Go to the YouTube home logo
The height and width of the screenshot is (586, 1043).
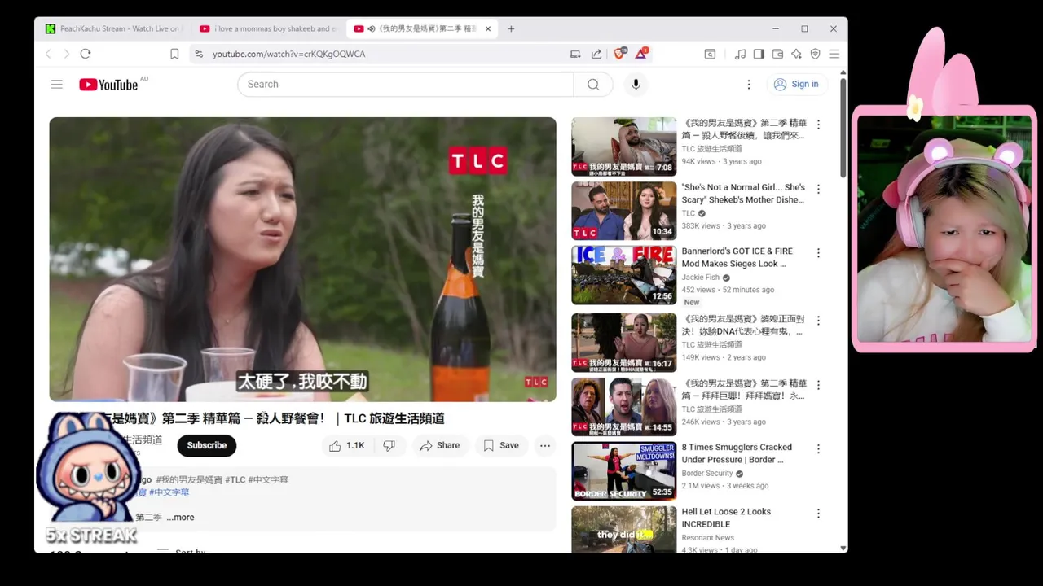[x=108, y=85]
